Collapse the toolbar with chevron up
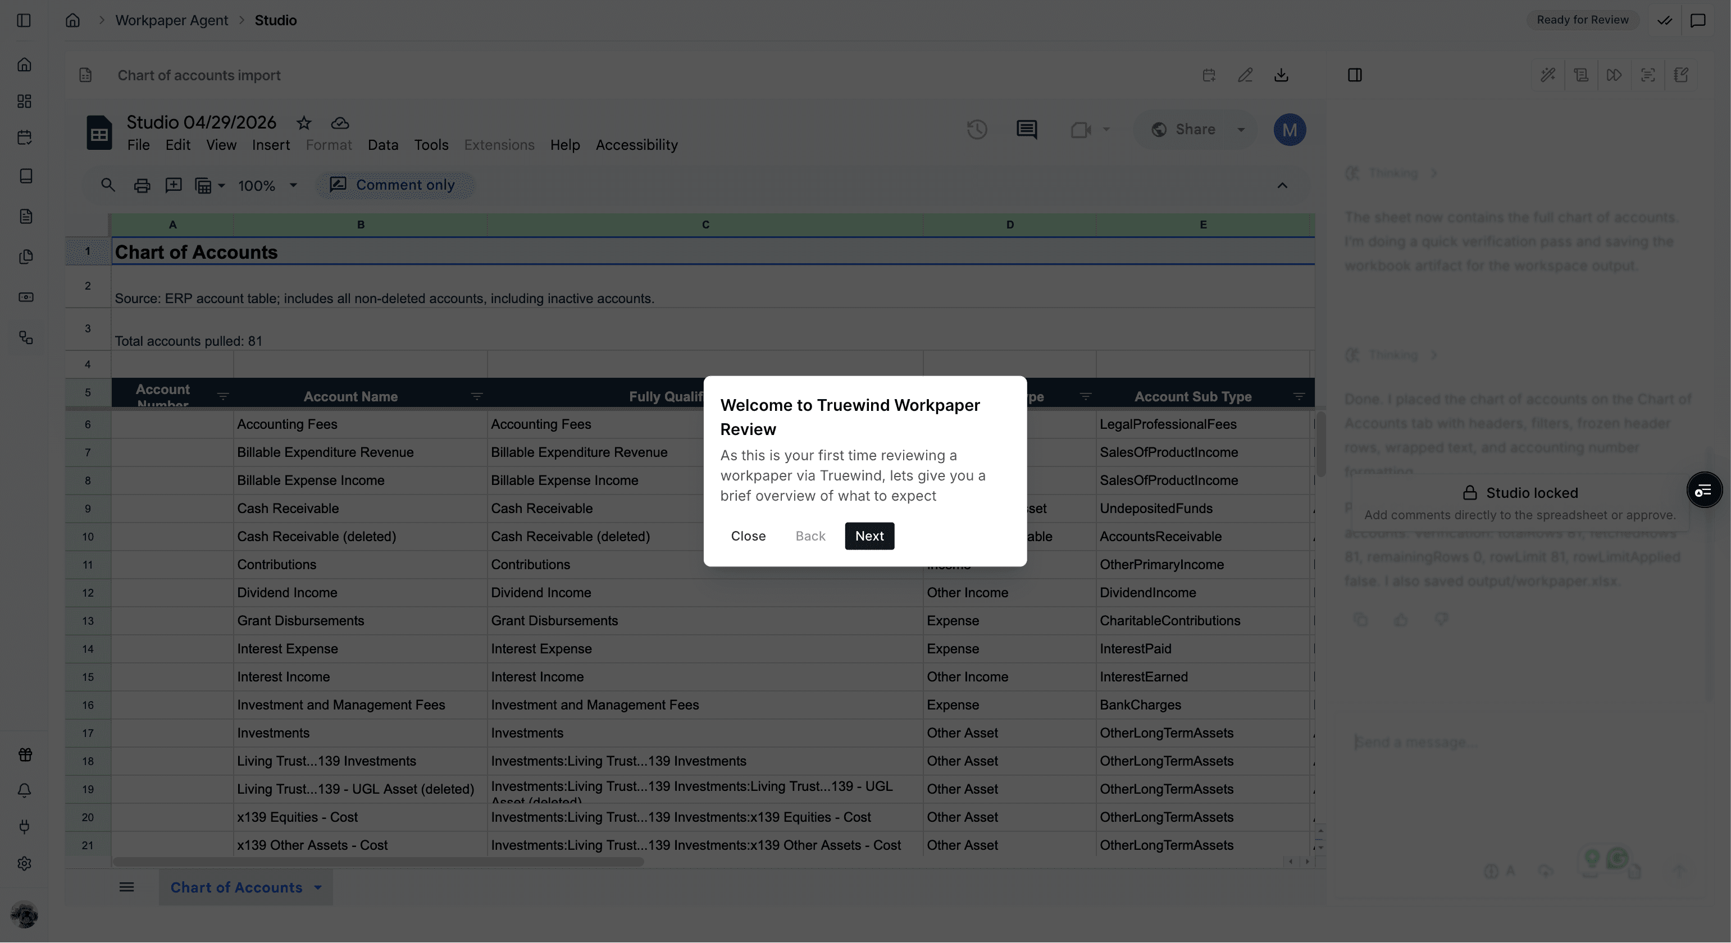This screenshot has height=943, width=1731. pyautogui.click(x=1282, y=185)
